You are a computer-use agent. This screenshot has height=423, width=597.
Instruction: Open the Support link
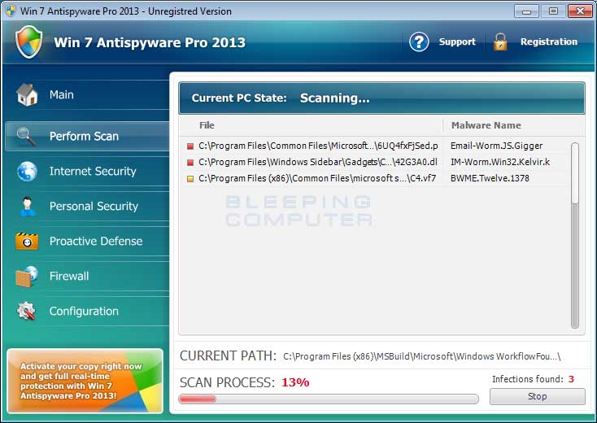pos(457,41)
